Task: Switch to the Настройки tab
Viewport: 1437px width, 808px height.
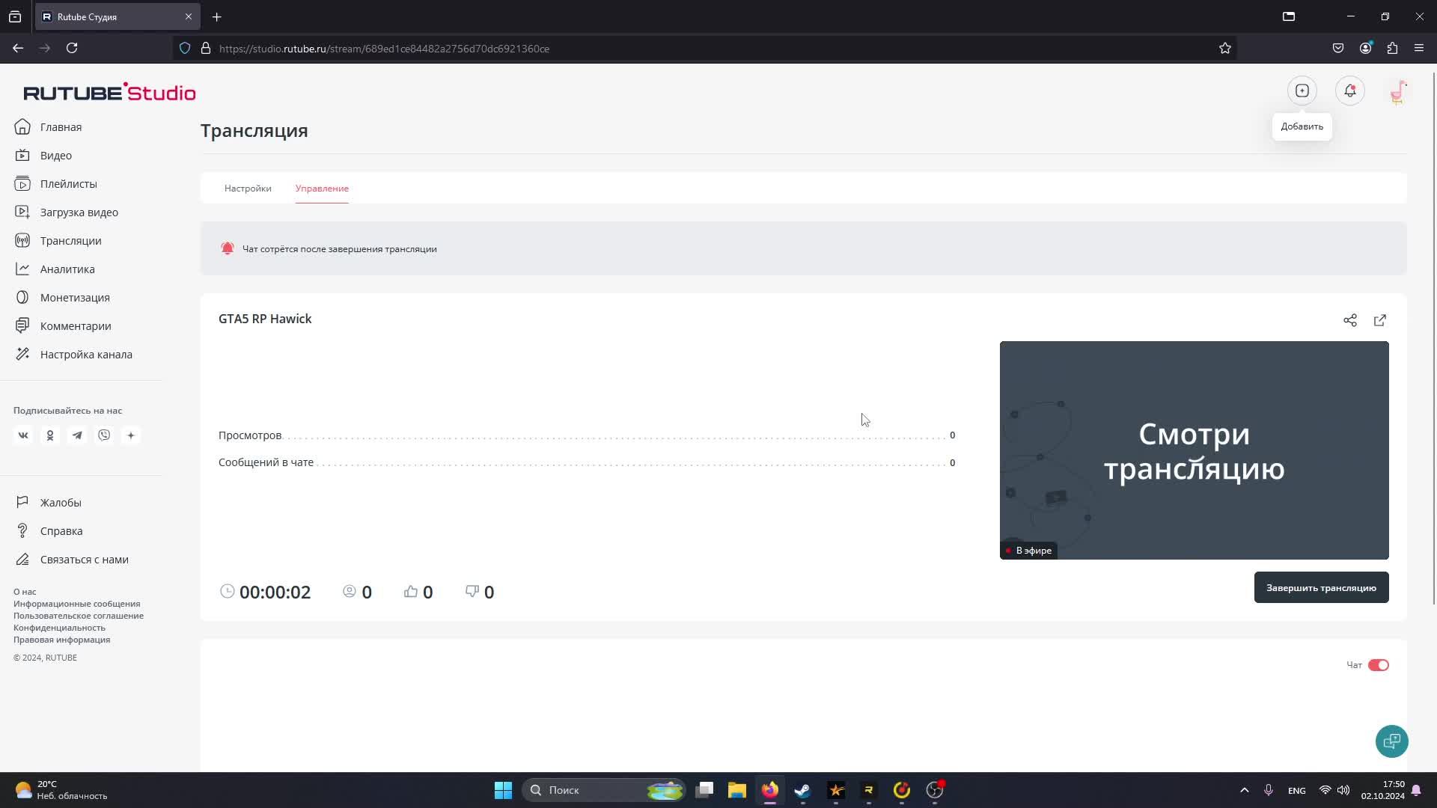Action: pyautogui.click(x=248, y=189)
